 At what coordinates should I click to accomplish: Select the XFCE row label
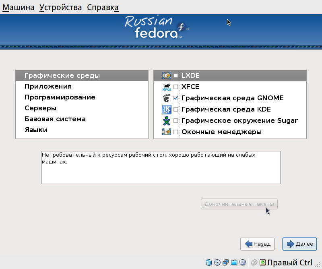pos(190,87)
